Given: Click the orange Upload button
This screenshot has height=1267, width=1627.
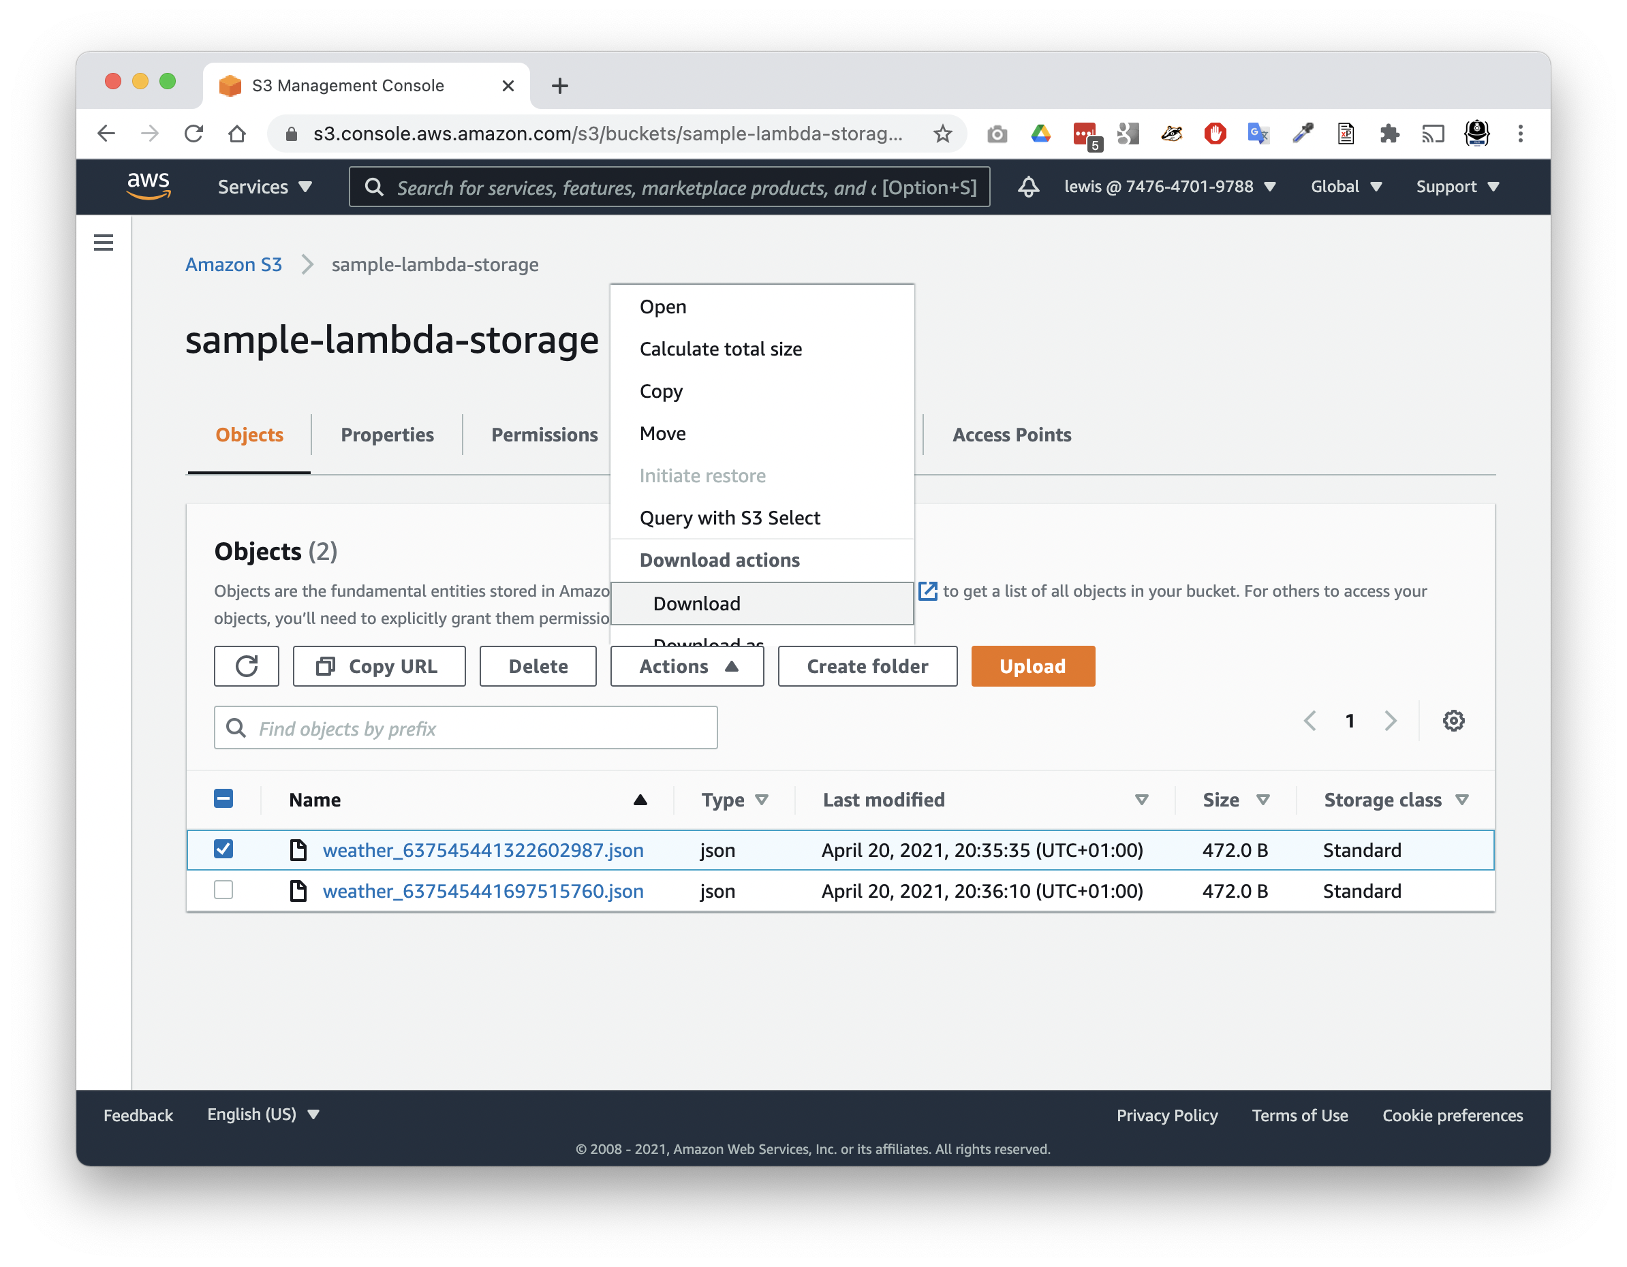Looking at the screenshot, I should pos(1032,666).
